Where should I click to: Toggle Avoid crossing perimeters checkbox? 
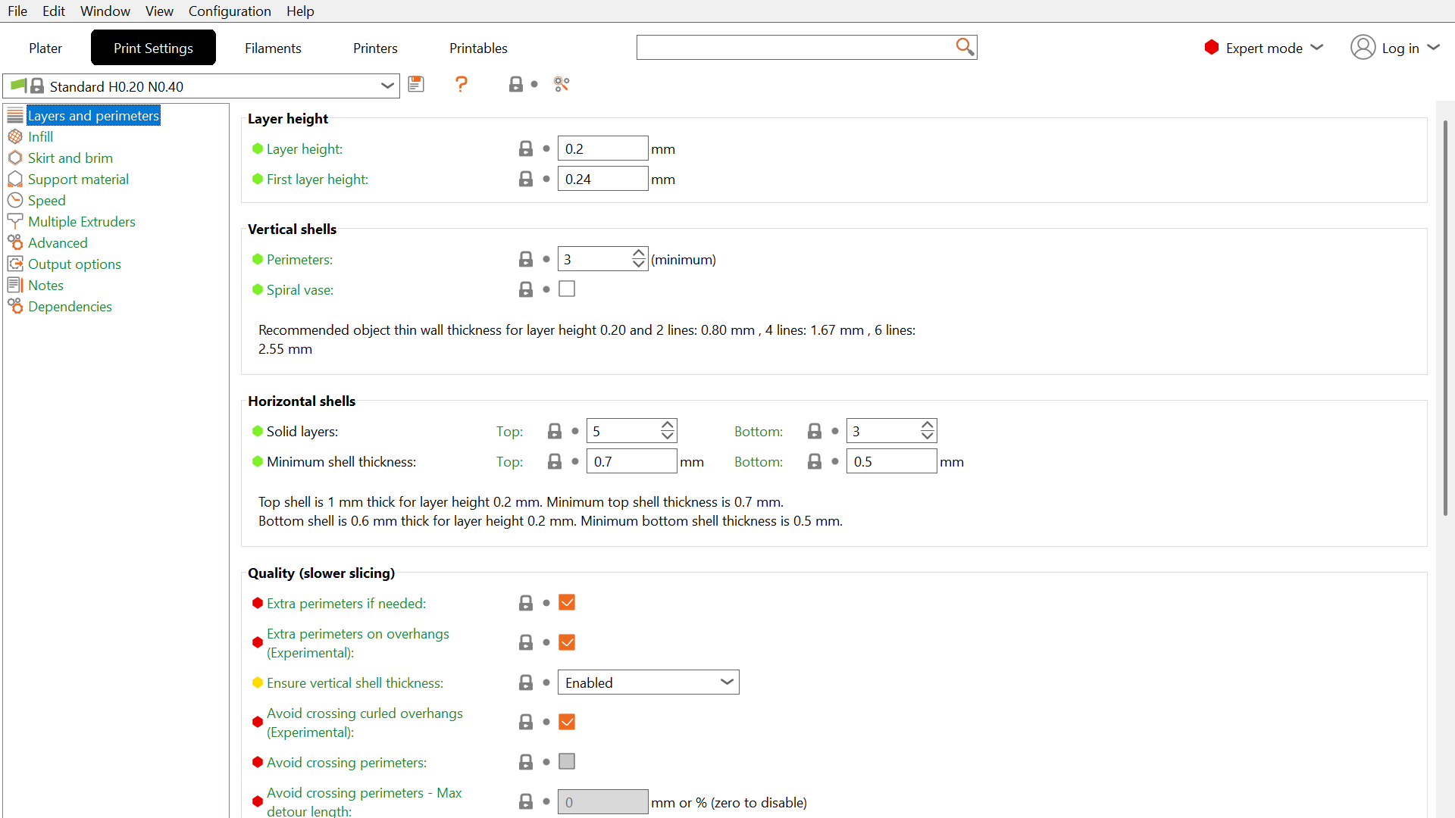(x=567, y=761)
